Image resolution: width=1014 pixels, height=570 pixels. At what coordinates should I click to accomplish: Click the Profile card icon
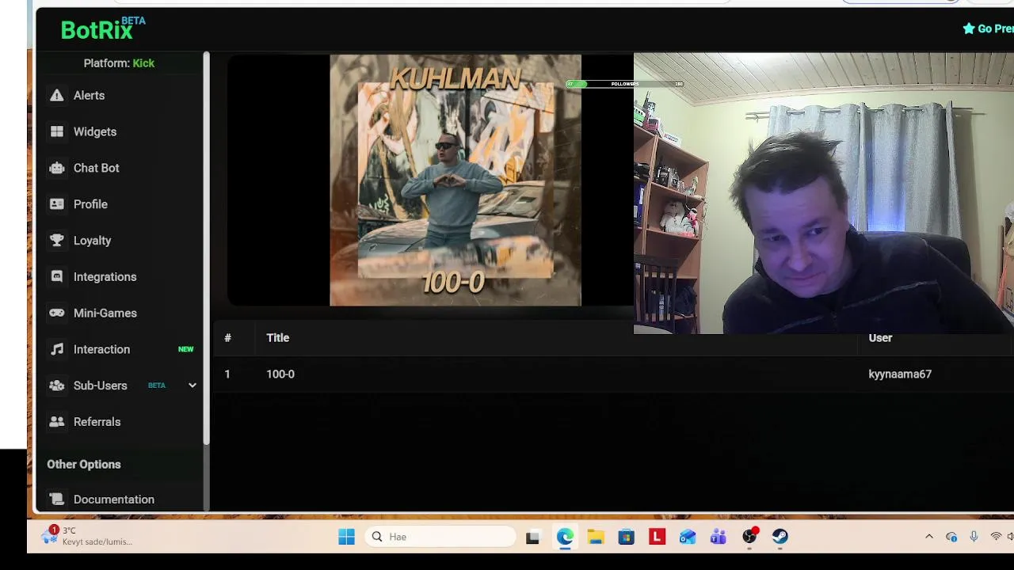point(56,204)
